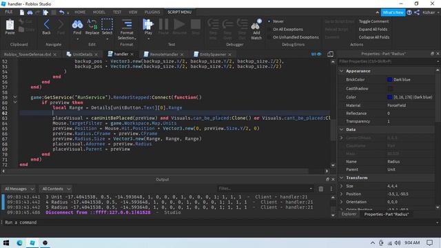Open Find with the binoculars icon
The image size is (441, 248).
coord(77,25)
